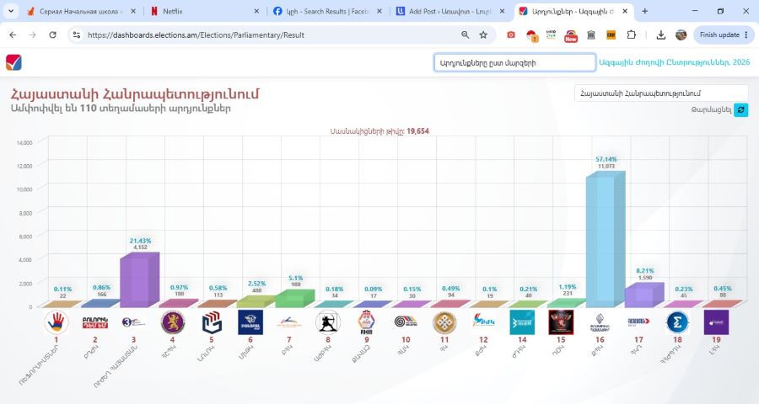Click party 8 archer logo
Image resolution: width=759 pixels, height=404 pixels.
328,322
